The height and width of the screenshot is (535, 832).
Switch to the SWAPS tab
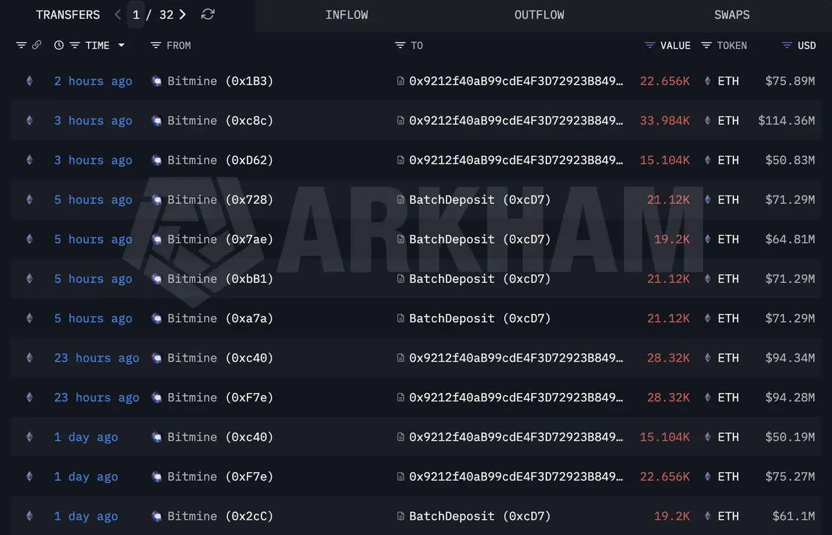(731, 14)
